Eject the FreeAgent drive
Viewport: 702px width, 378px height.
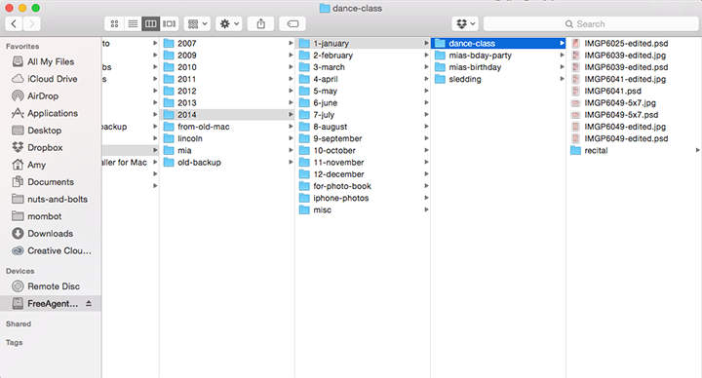[x=89, y=303]
